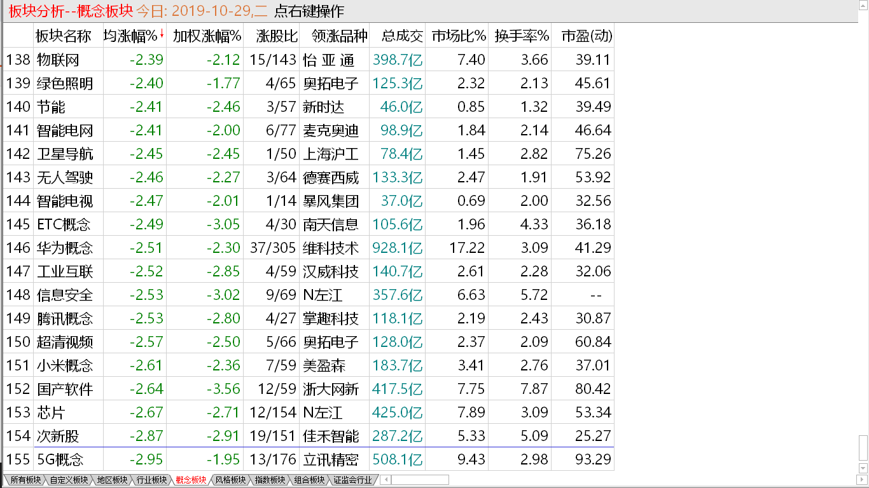Image resolution: width=869 pixels, height=488 pixels.
Task: Select the 智能电网 sector row
Action: (x=309, y=130)
